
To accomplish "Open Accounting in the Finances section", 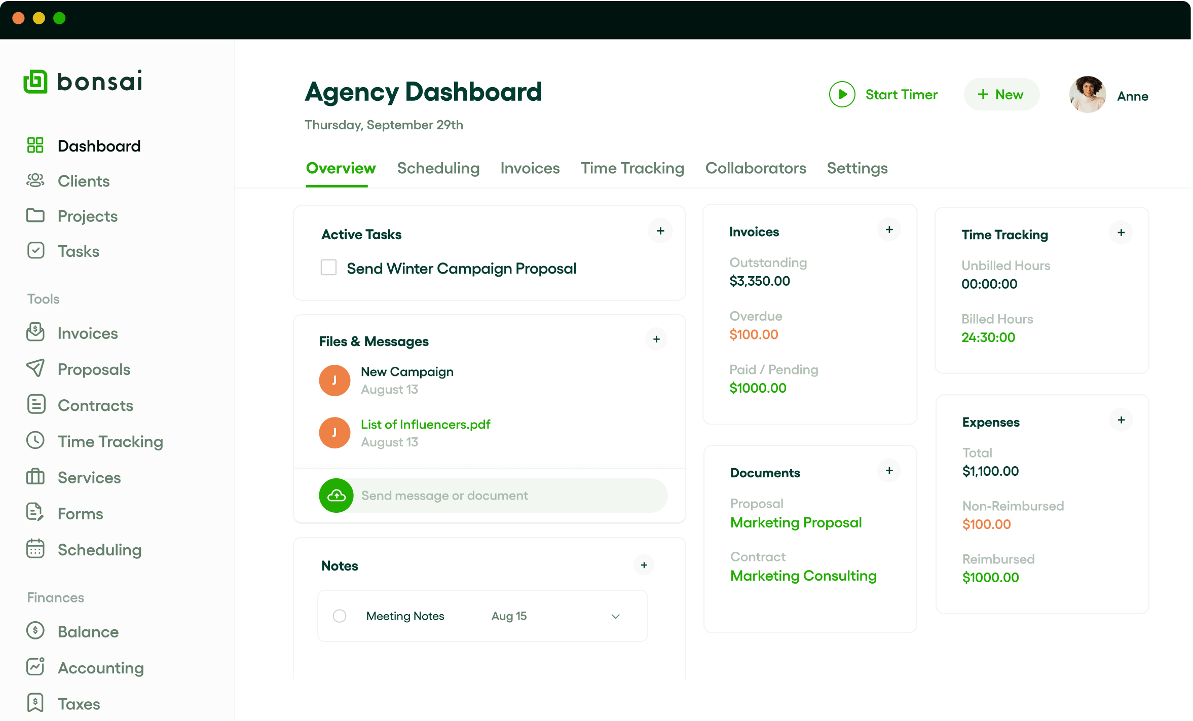I will (x=101, y=668).
